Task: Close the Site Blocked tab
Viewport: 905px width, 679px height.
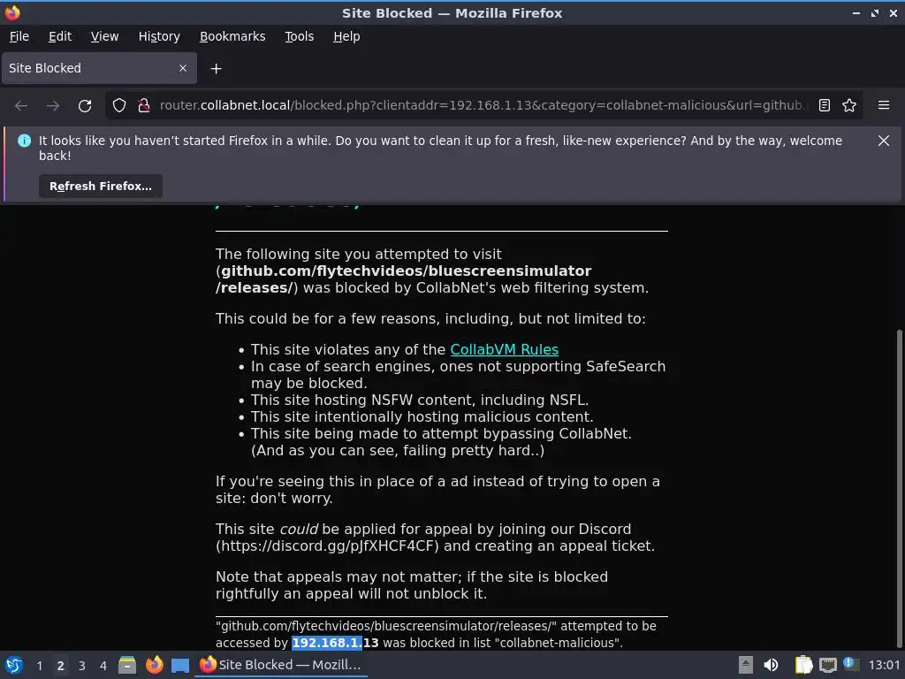Action: (x=183, y=68)
